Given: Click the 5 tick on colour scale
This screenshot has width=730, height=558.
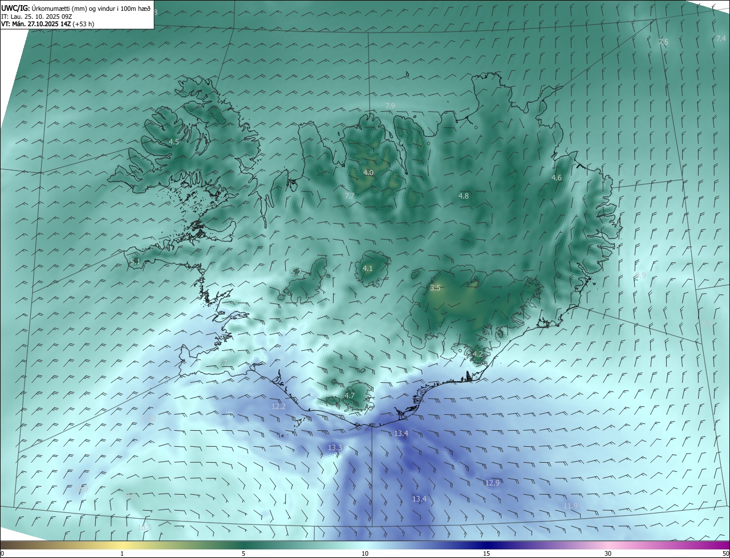Looking at the screenshot, I should pos(244,553).
